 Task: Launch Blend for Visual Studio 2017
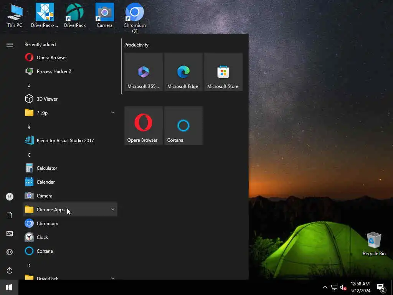click(70, 141)
